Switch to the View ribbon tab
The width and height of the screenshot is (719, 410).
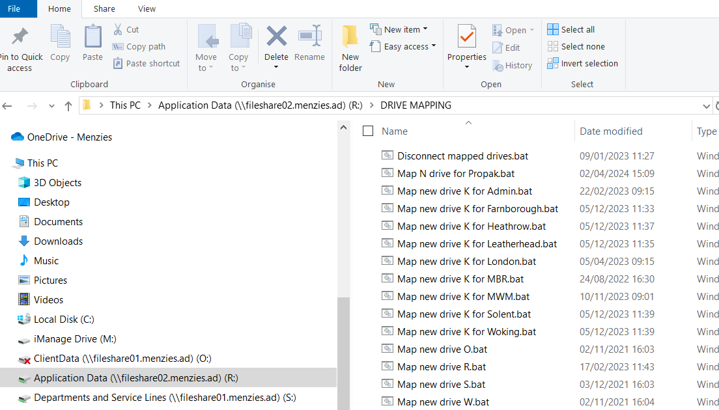point(147,8)
